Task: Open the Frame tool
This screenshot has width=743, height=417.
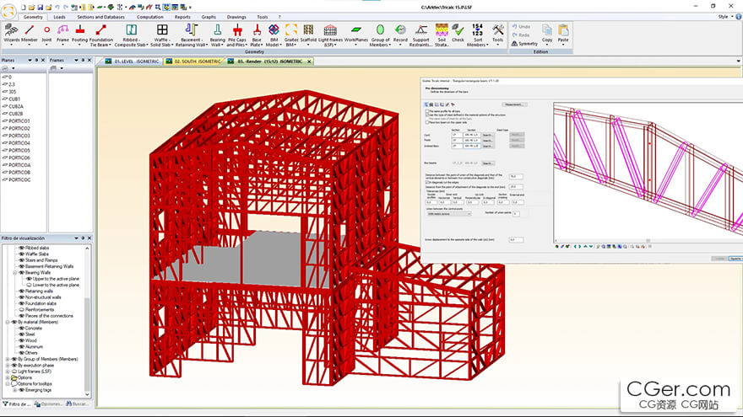Action: pyautogui.click(x=62, y=34)
